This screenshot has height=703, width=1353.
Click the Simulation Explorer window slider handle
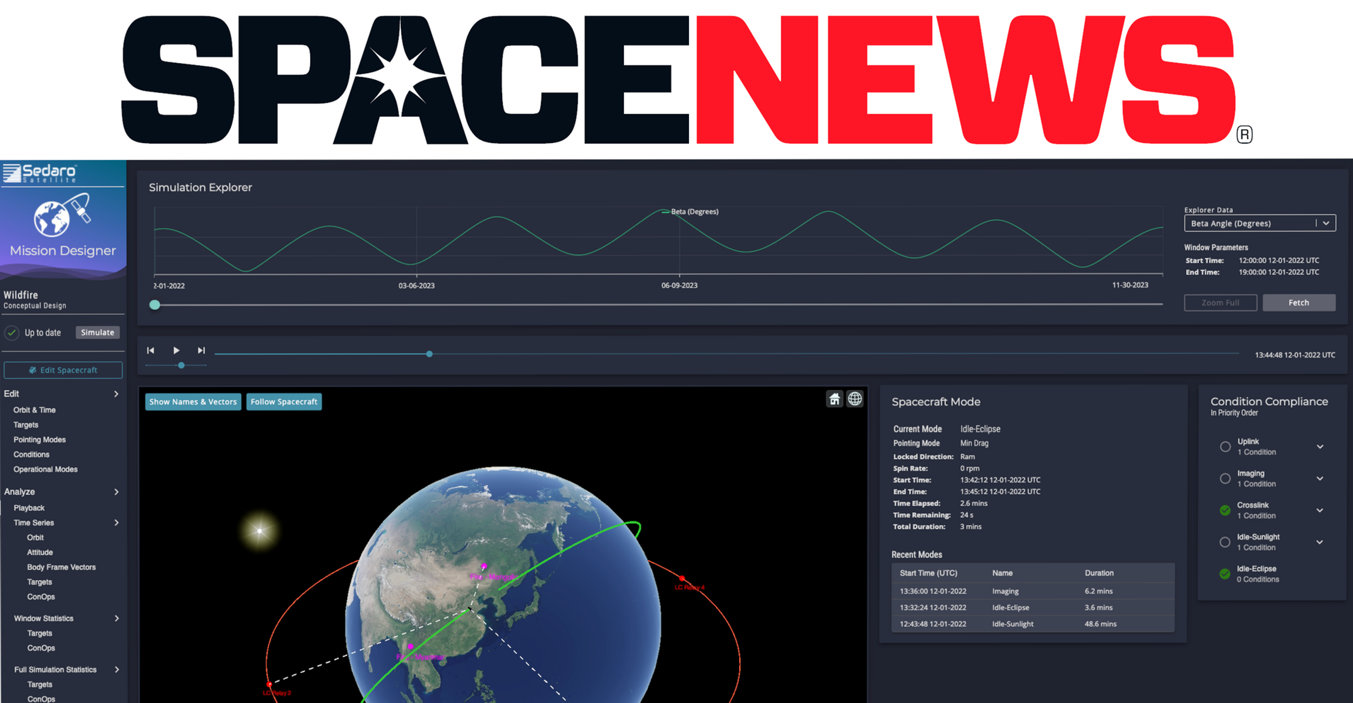pos(155,305)
